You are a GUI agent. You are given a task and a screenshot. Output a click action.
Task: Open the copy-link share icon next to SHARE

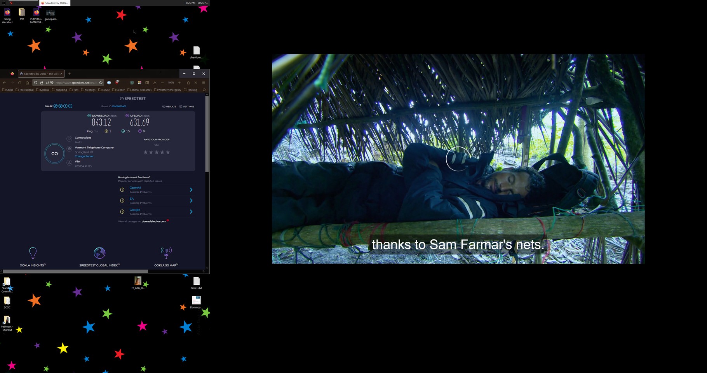tap(56, 106)
